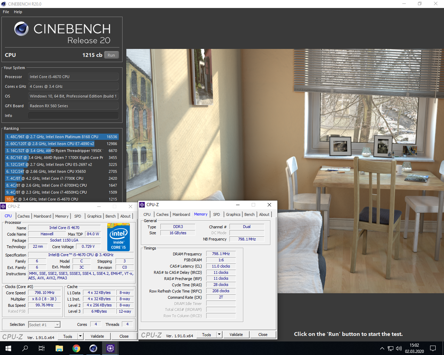
Task: Click the Processor field in Cinebench
Action: point(73,77)
